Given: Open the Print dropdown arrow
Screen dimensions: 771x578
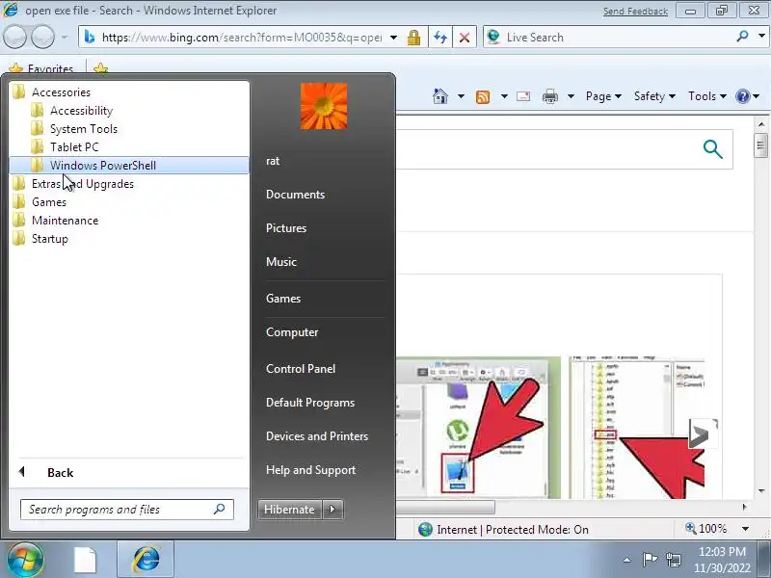Looking at the screenshot, I should coord(571,95).
